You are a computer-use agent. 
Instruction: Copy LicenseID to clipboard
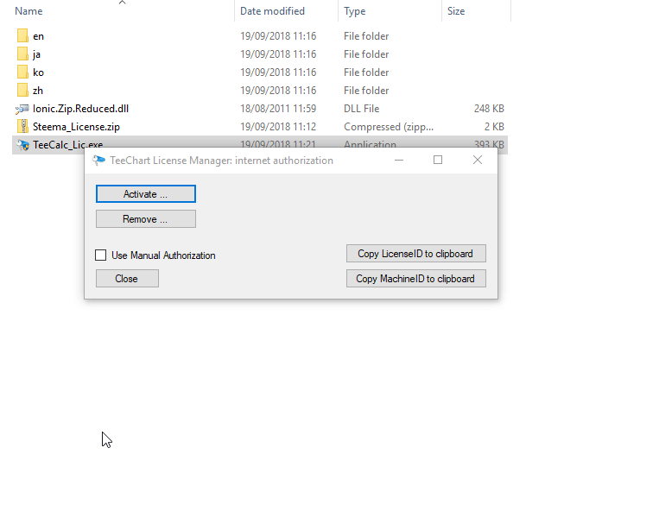point(416,254)
